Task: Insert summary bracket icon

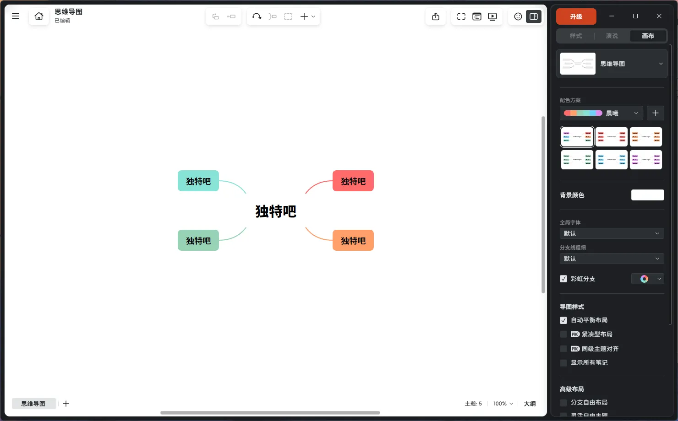Action: point(273,16)
